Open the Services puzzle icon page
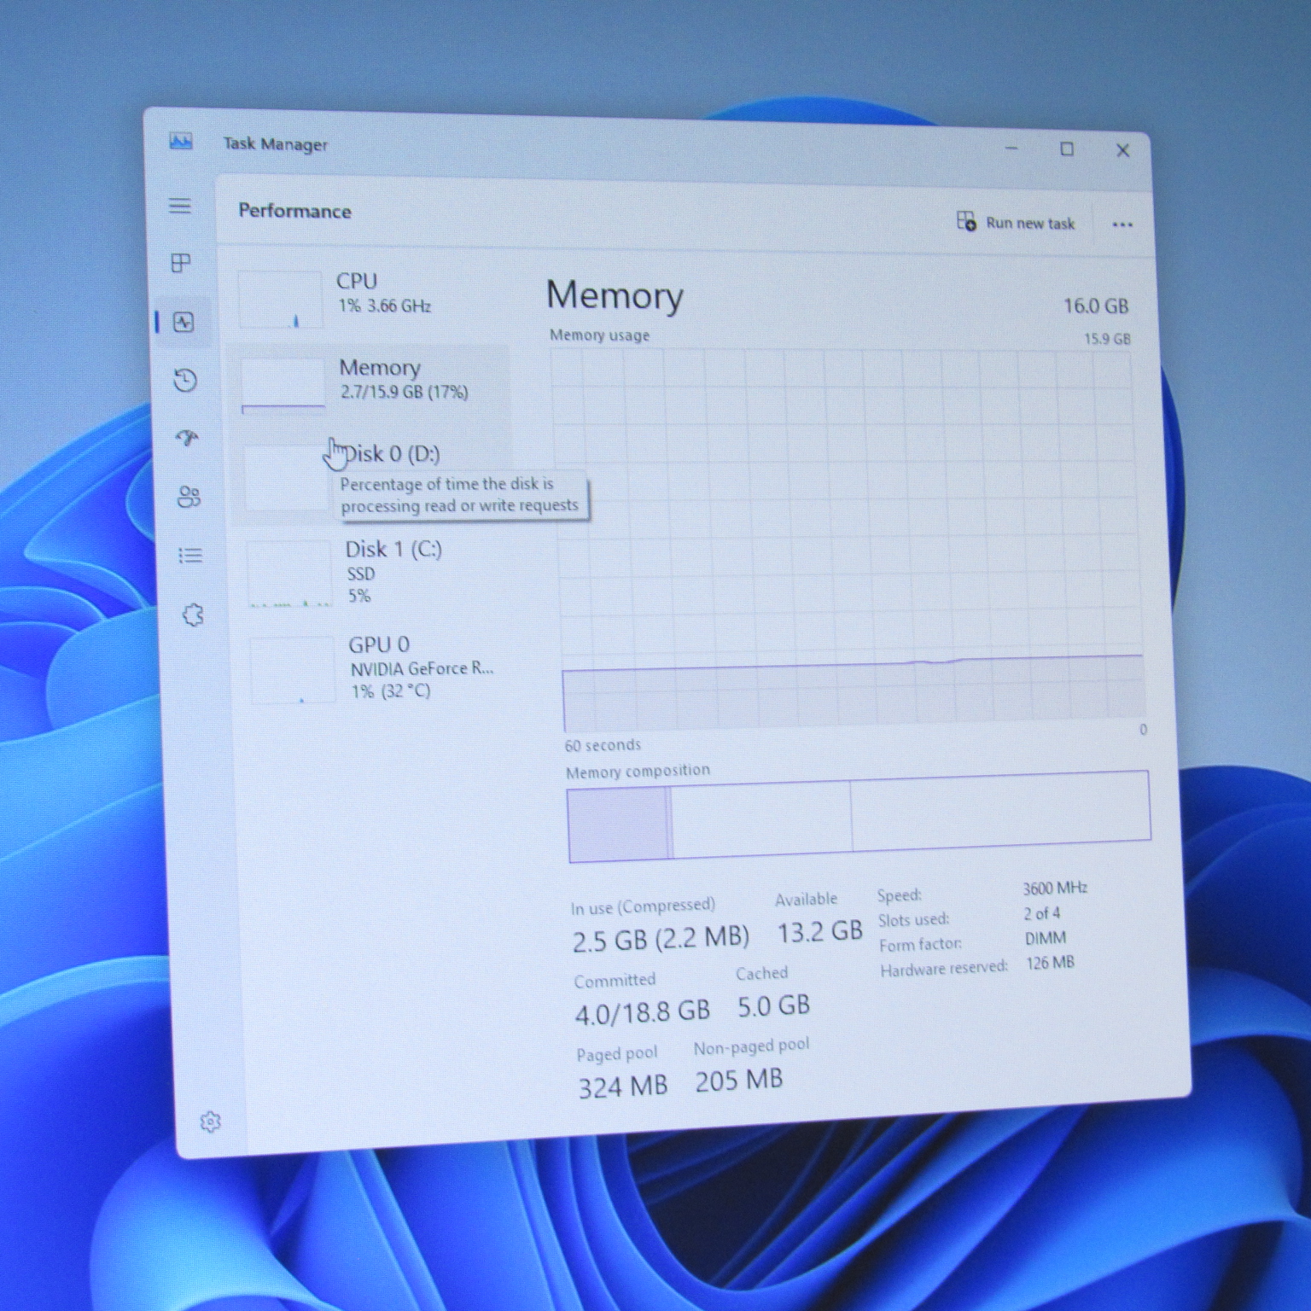Image resolution: width=1311 pixels, height=1311 pixels. click(193, 615)
